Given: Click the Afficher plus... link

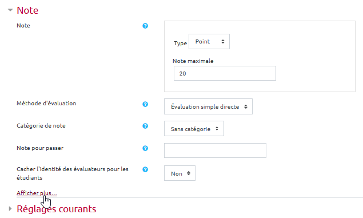Looking at the screenshot, I should pyautogui.click(x=37, y=193).
